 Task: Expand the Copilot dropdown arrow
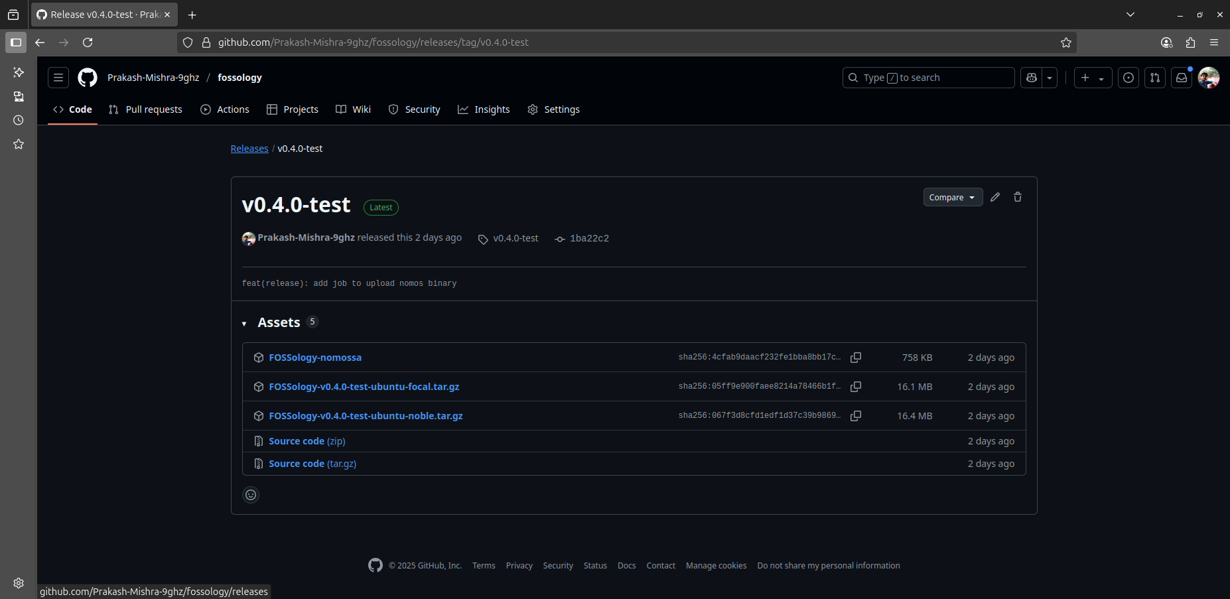(1050, 78)
